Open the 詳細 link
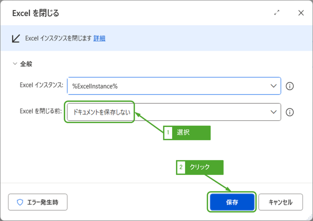313x221 pixels. pyautogui.click(x=99, y=38)
